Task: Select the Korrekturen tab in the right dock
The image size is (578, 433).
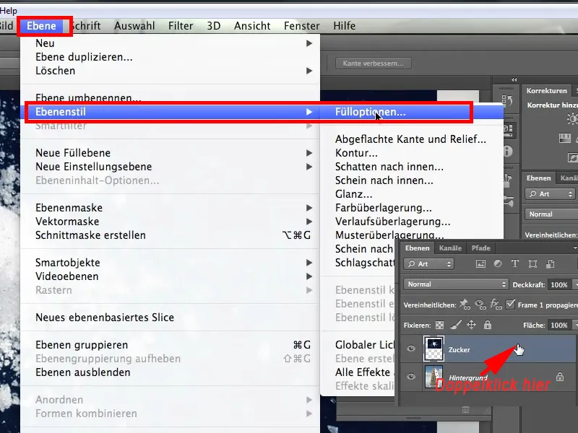Action: point(547,91)
